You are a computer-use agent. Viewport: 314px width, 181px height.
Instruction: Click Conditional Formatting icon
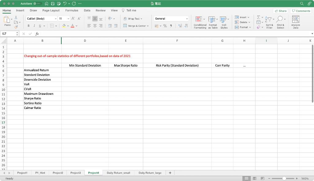[x=200, y=22]
